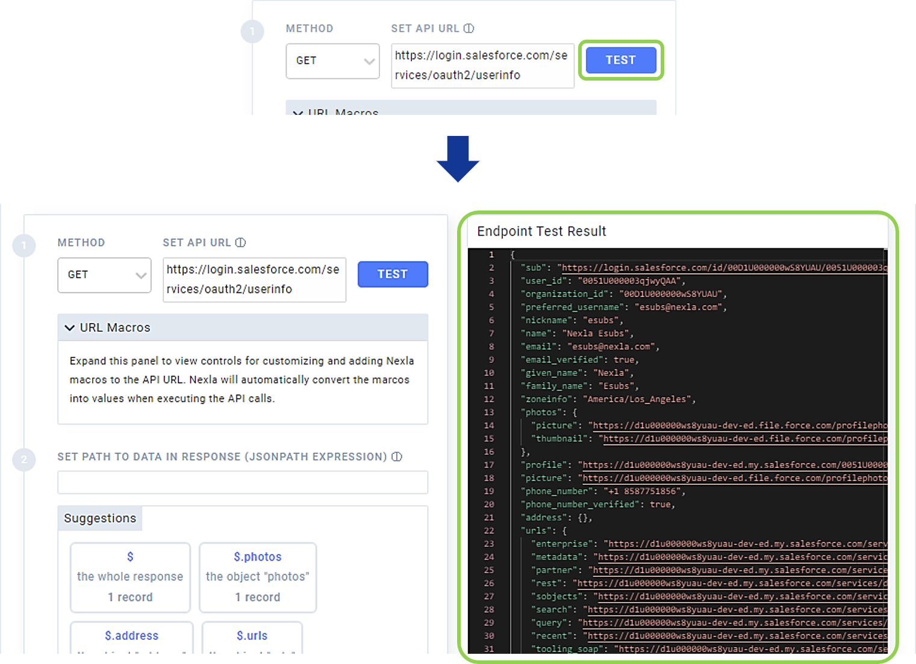The width and height of the screenshot is (916, 664).
Task: Click the API URL field in lower panel
Action: pos(254,280)
